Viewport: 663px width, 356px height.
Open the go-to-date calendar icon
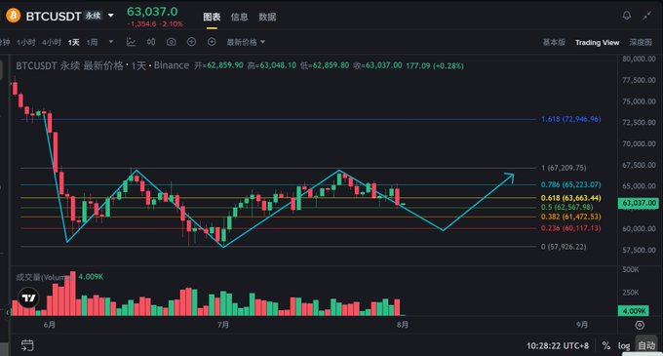pos(27,345)
